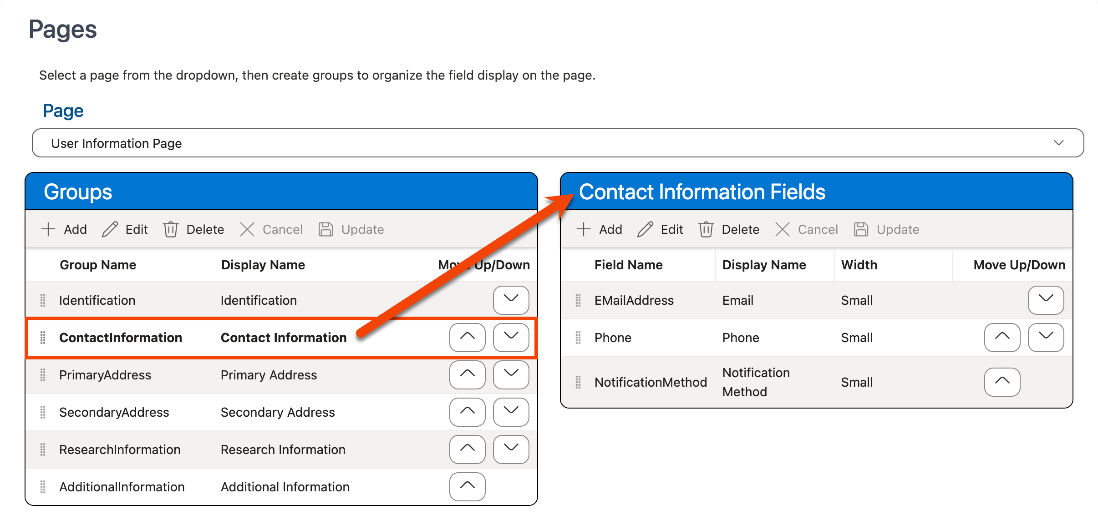Click the Add plus icon in Groups toolbar

click(48, 229)
